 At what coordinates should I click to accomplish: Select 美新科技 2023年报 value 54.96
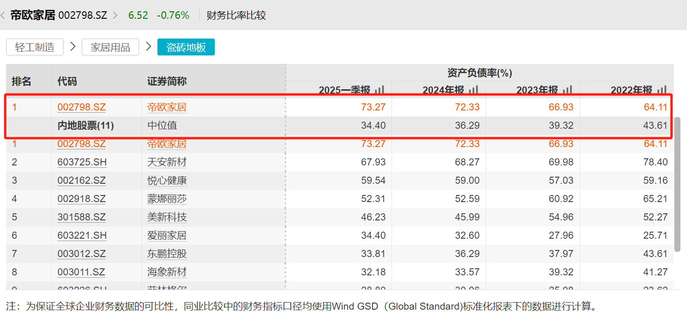pyautogui.click(x=561, y=217)
